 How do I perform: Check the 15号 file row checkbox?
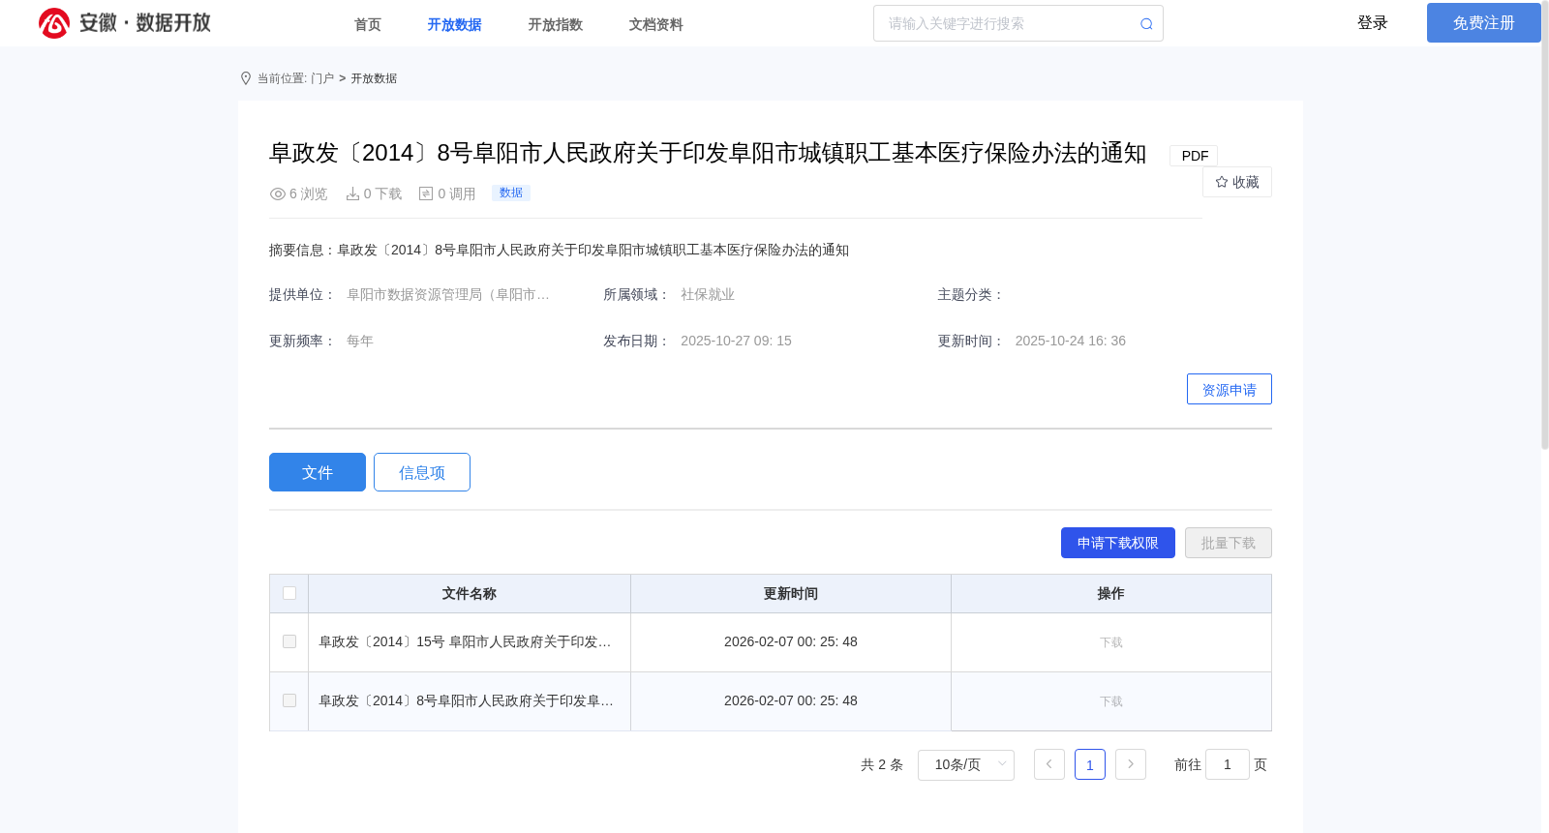point(289,641)
